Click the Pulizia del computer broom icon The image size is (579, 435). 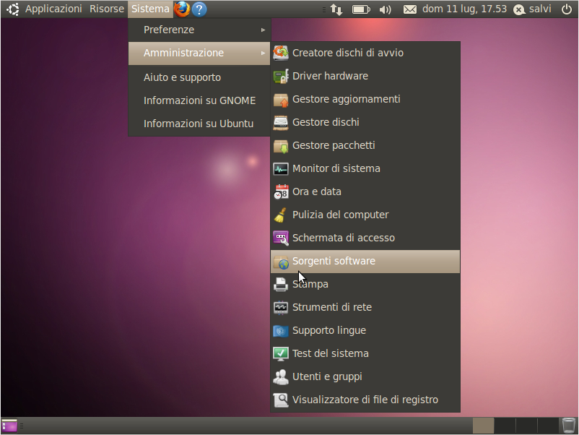(281, 215)
